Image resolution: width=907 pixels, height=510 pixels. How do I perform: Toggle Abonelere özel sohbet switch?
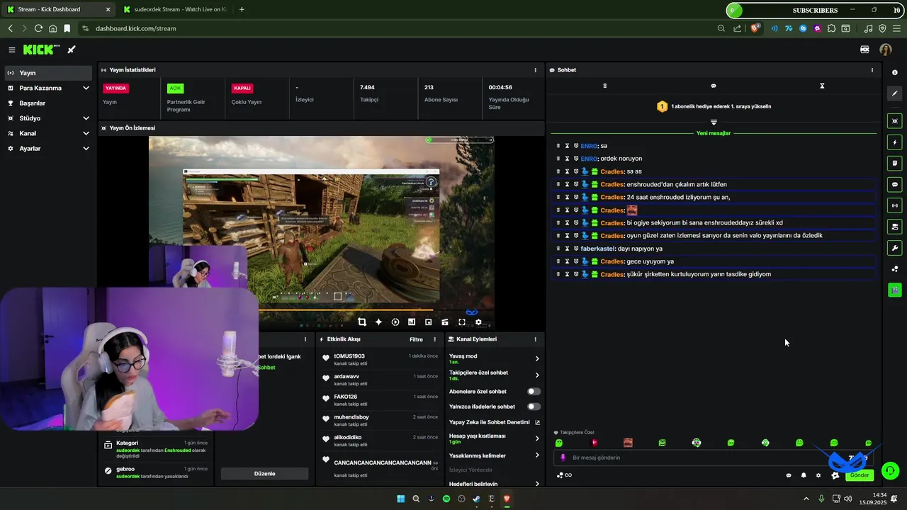point(534,391)
